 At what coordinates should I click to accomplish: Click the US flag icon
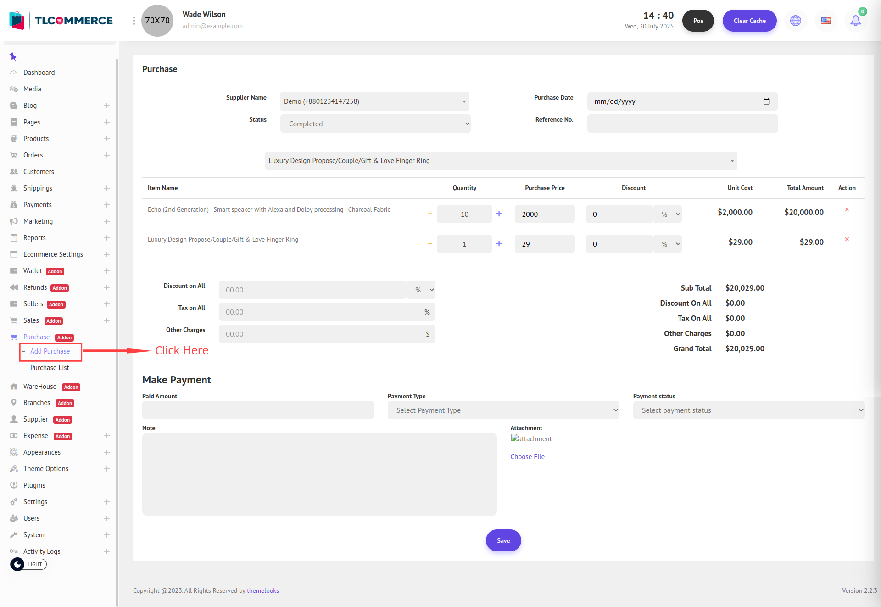point(825,21)
